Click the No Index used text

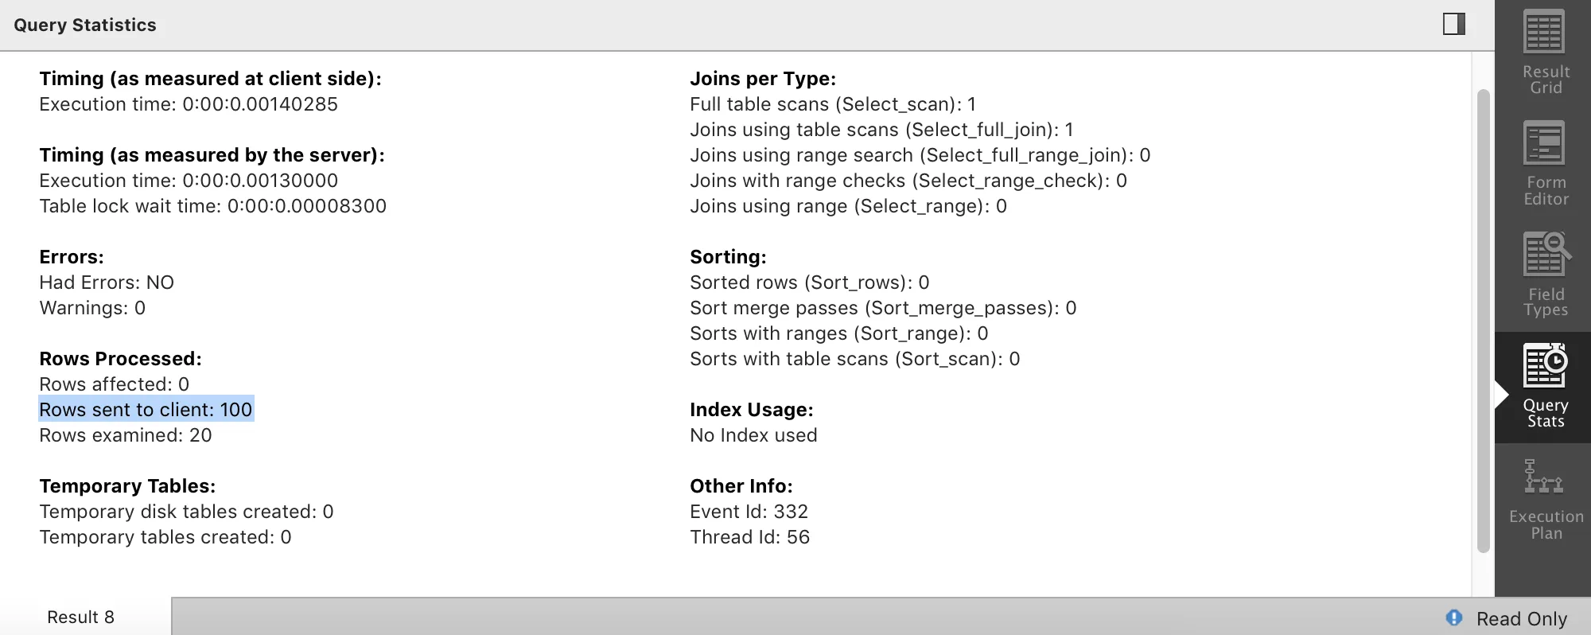click(753, 435)
